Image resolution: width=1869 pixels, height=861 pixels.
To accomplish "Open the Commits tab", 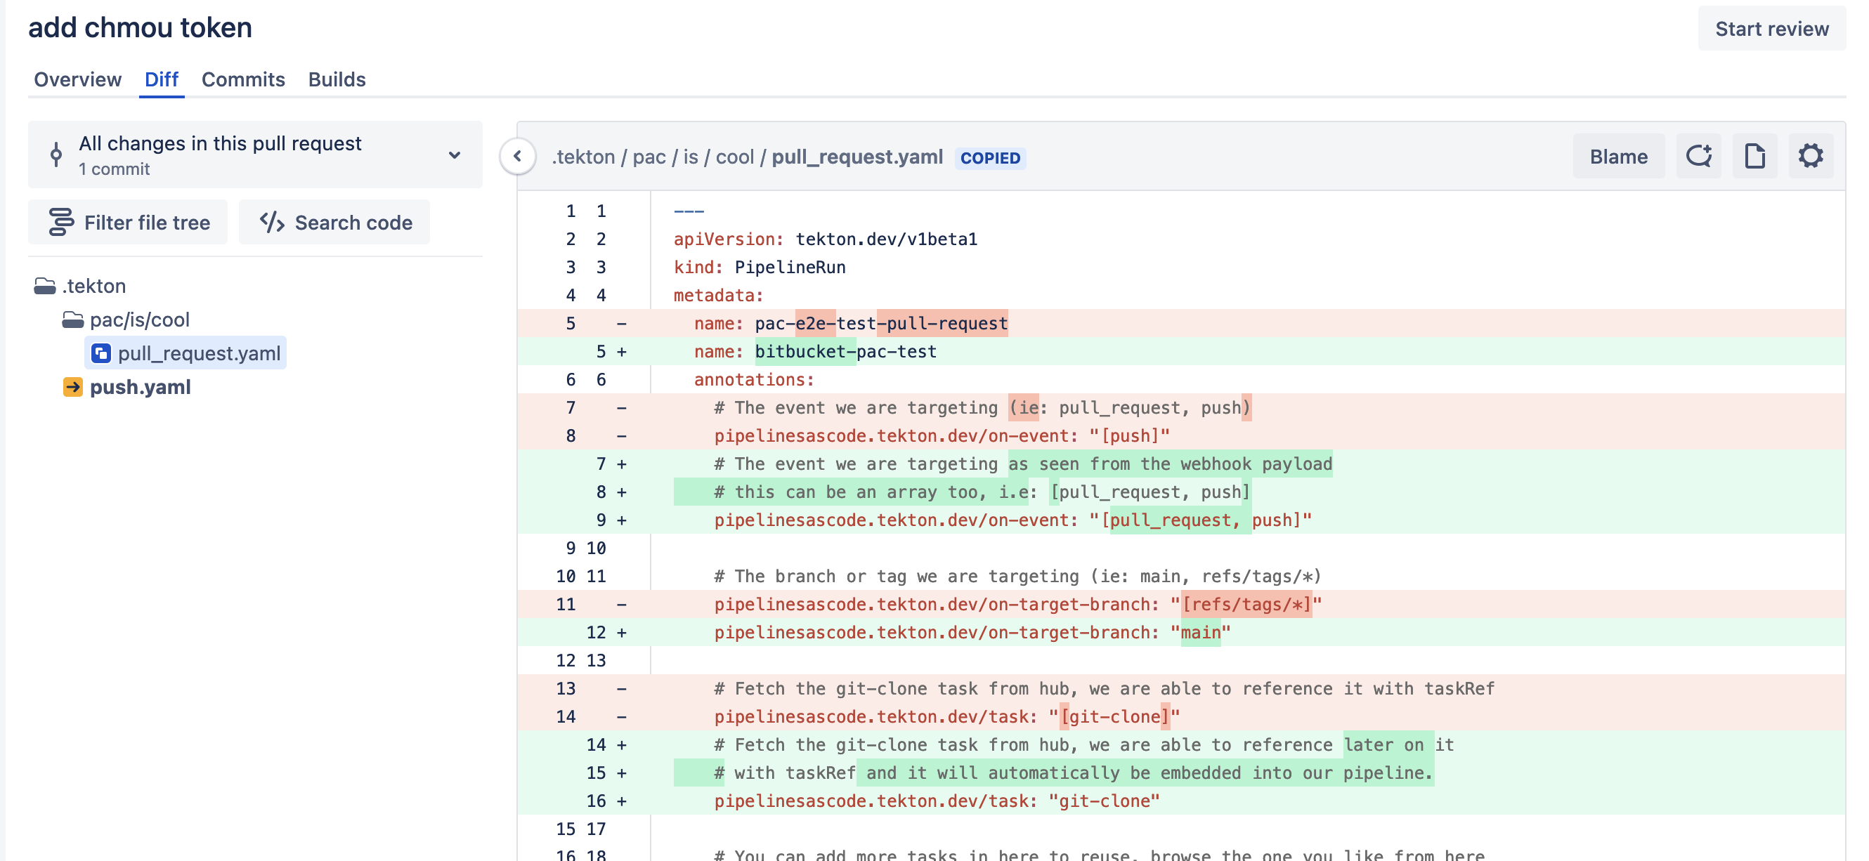I will (x=243, y=79).
